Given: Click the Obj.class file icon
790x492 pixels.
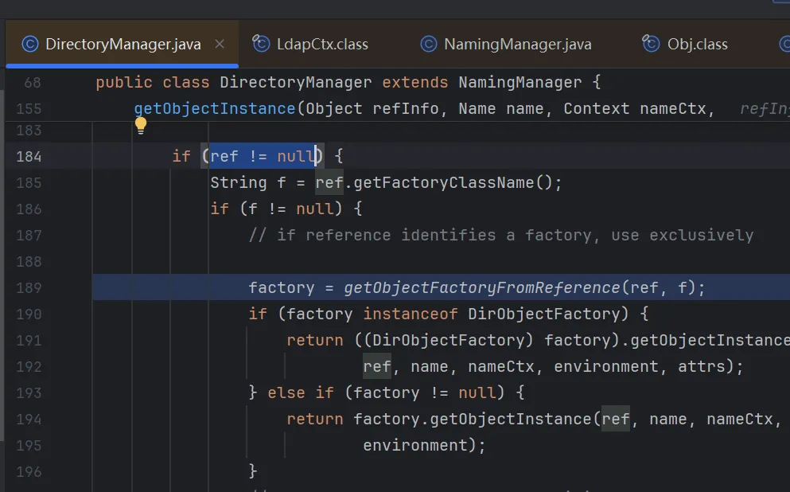Looking at the screenshot, I should [651, 43].
